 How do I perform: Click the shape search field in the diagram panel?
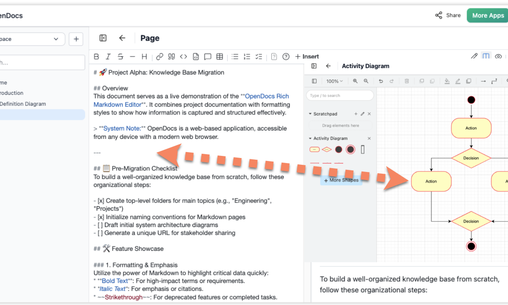(340, 95)
